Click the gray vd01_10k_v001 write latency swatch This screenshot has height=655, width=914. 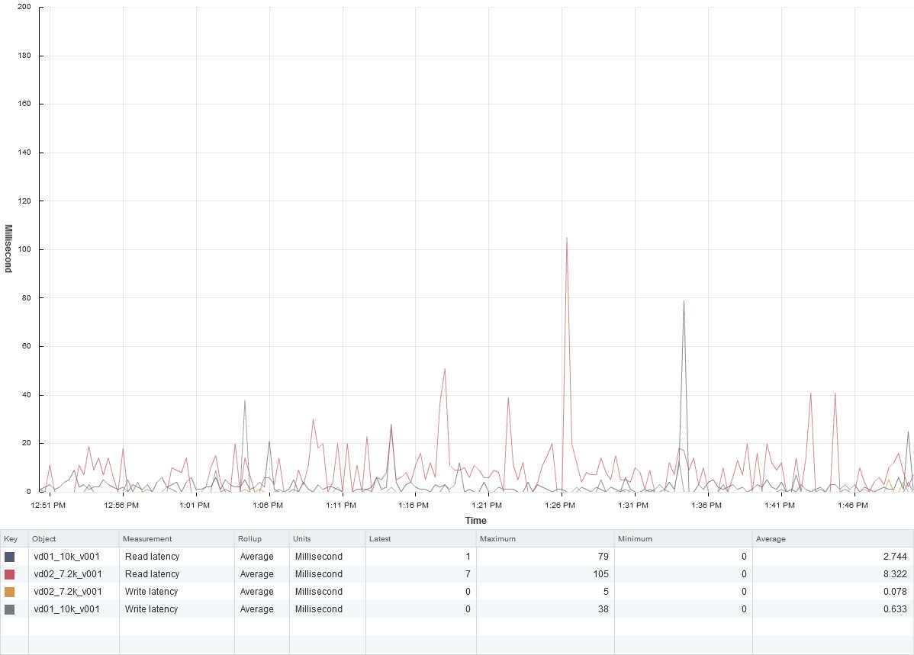9,609
